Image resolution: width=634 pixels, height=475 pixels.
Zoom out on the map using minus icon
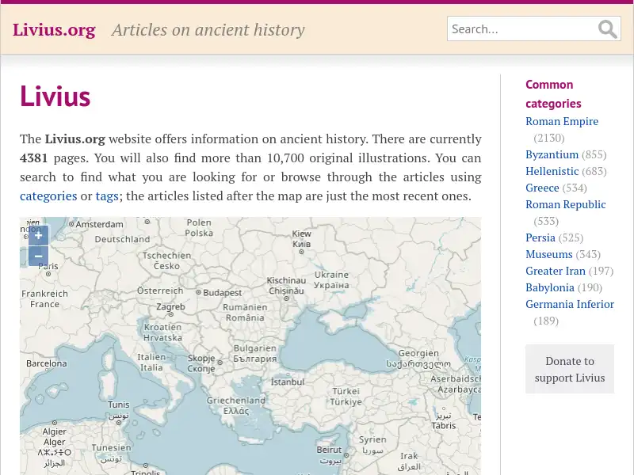38,256
